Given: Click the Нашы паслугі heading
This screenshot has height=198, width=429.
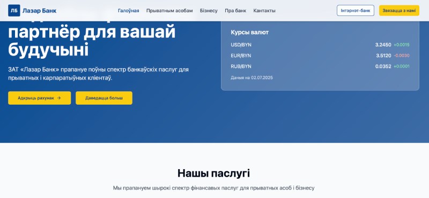Looking at the screenshot, I should coord(213,173).
